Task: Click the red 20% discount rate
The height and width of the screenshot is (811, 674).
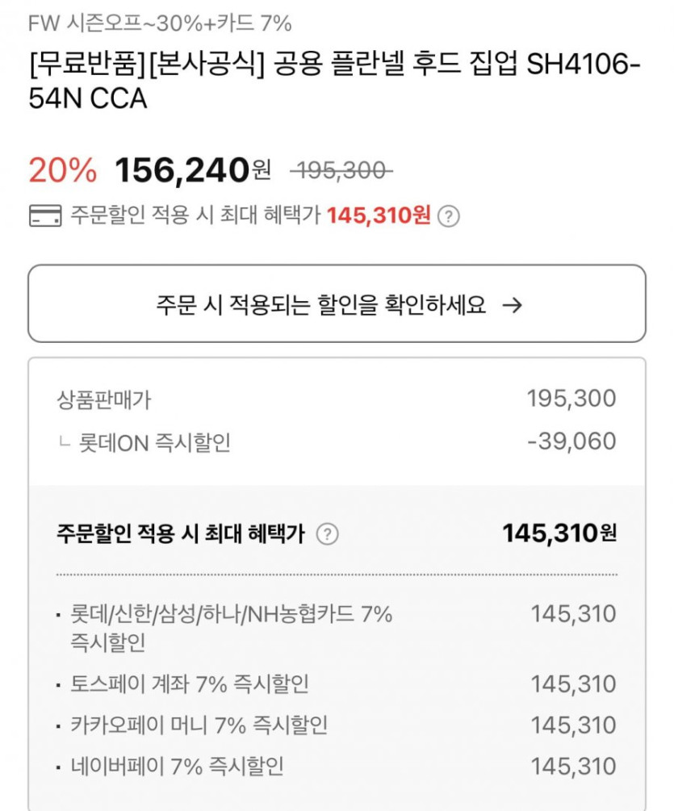Action: [x=62, y=170]
